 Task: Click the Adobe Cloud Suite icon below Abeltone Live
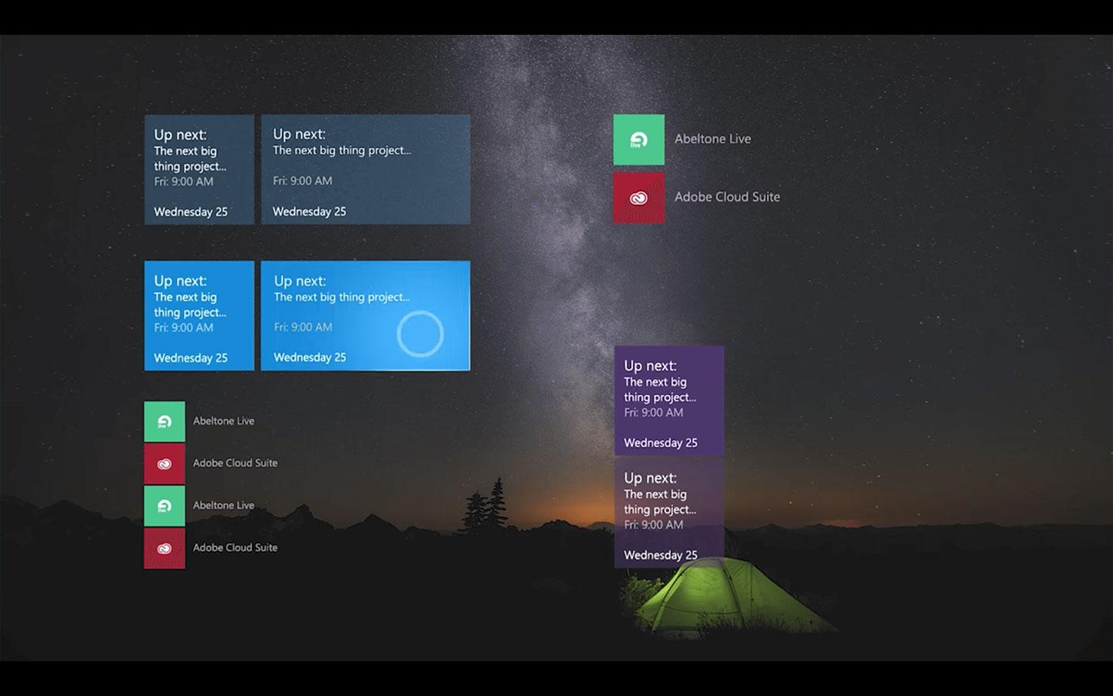164,462
